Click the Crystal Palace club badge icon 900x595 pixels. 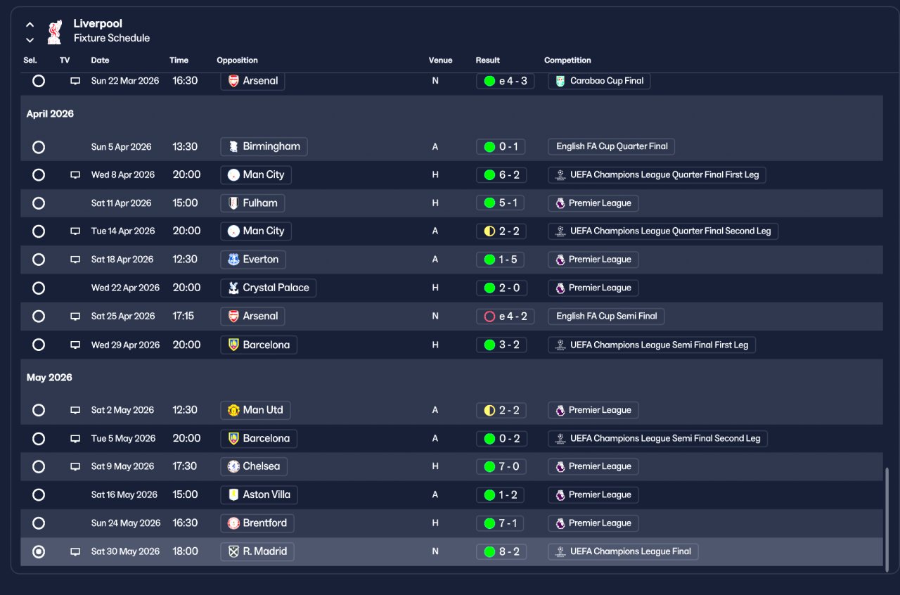(233, 288)
